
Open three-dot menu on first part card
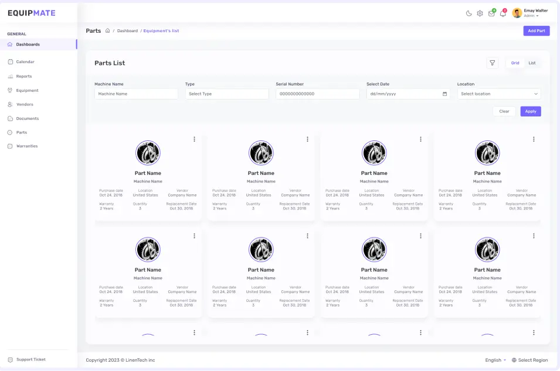pos(194,139)
